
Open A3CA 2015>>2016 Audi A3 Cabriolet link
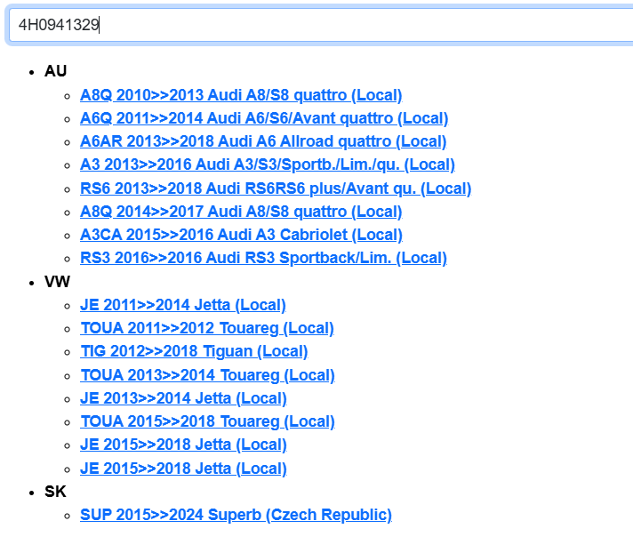tap(242, 235)
